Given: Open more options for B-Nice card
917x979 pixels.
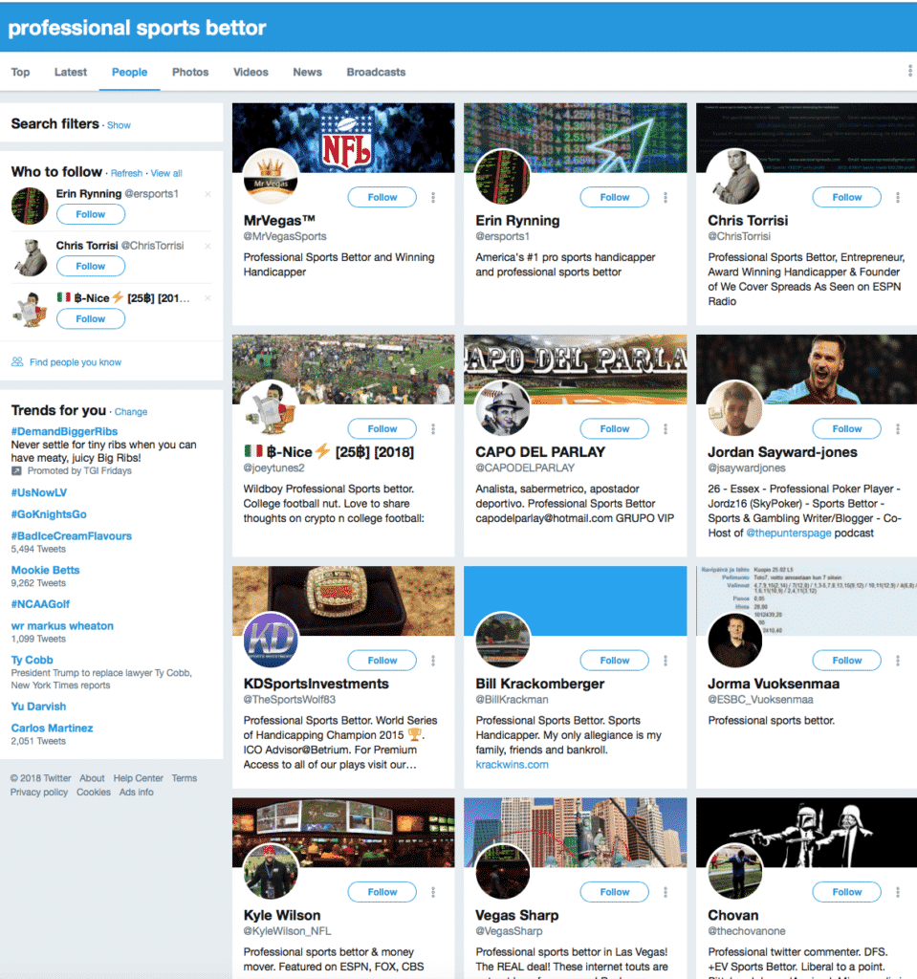Looking at the screenshot, I should point(433,429).
